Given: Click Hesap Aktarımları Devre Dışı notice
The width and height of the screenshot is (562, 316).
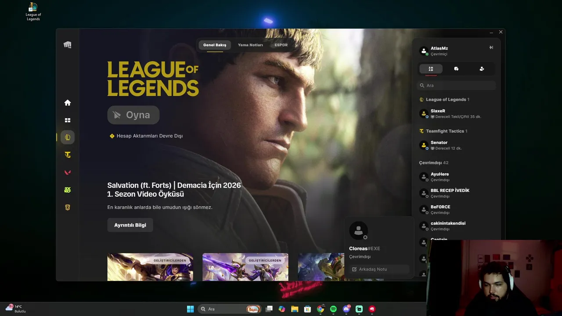Looking at the screenshot, I should point(146,136).
